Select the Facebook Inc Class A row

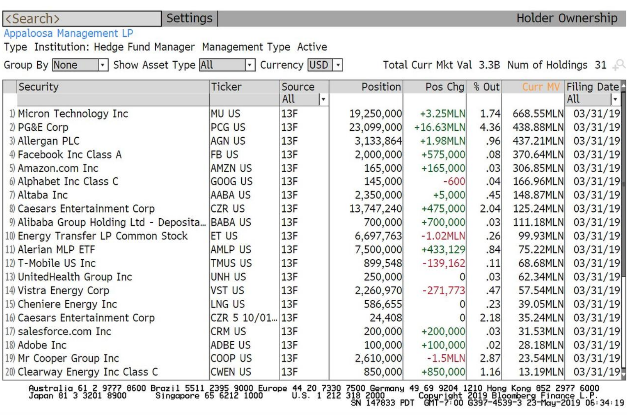(313, 155)
